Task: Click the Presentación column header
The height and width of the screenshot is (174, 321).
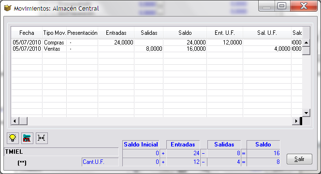Action: point(82,33)
